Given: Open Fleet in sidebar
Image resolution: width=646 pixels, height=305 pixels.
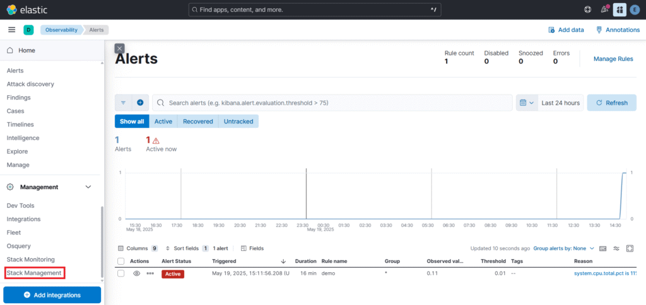Looking at the screenshot, I should (14, 232).
